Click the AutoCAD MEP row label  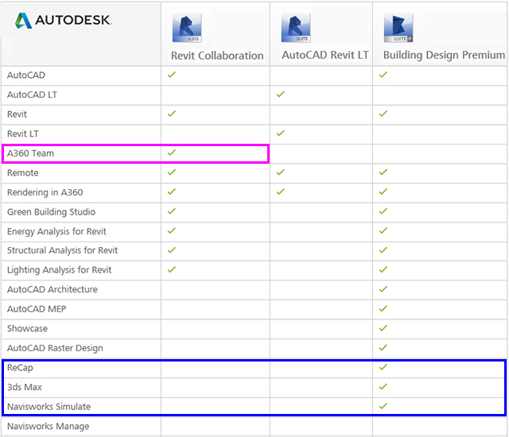[37, 308]
